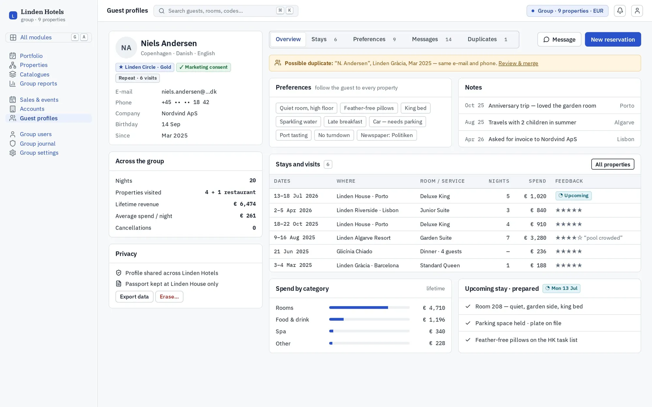Click the All modules grid icon

13,37
